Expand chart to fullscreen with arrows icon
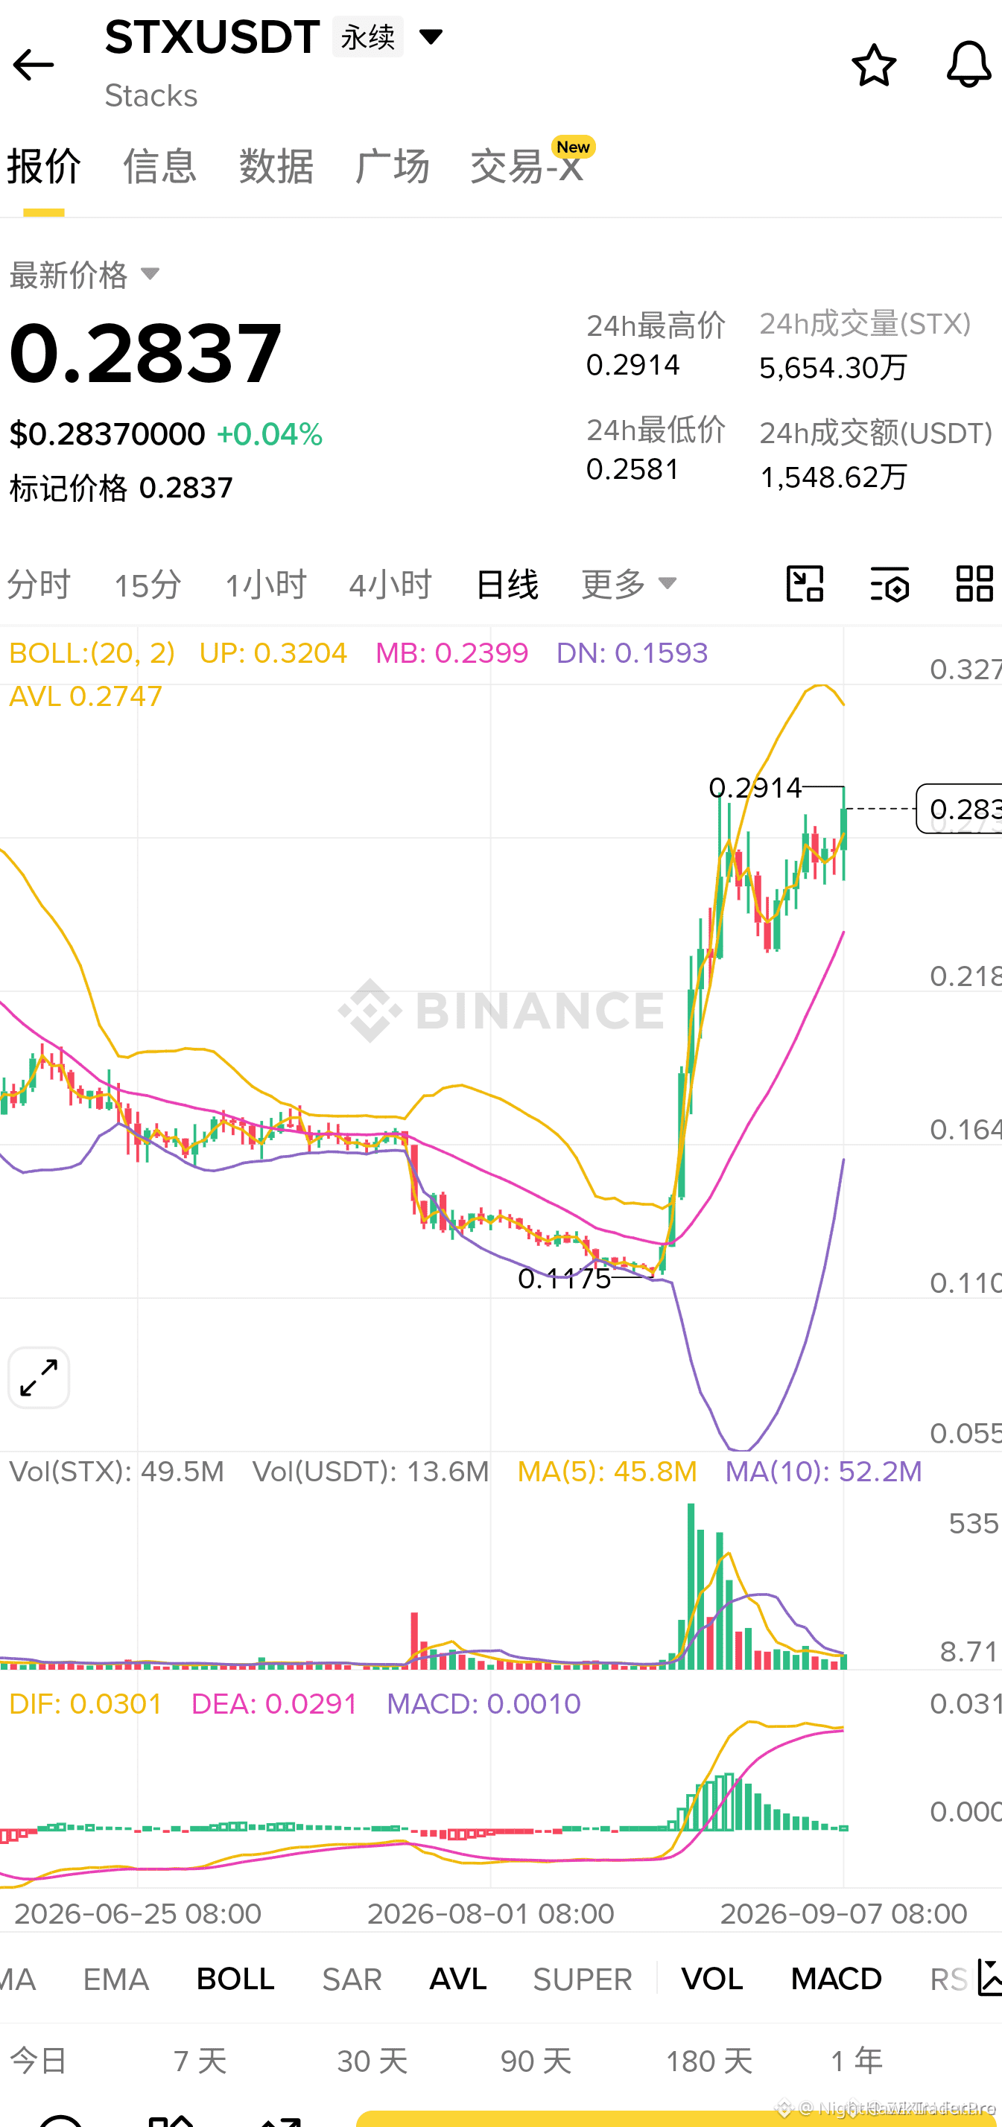1002x2127 pixels. [39, 1378]
